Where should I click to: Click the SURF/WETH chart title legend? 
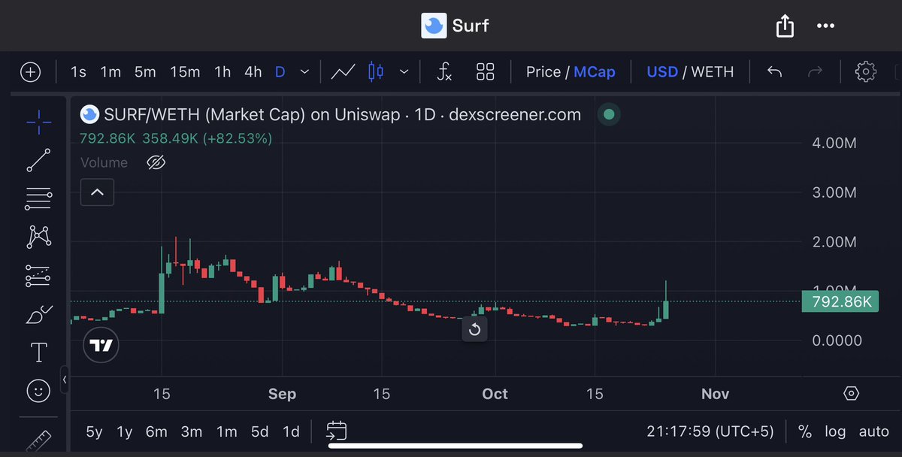tap(342, 115)
